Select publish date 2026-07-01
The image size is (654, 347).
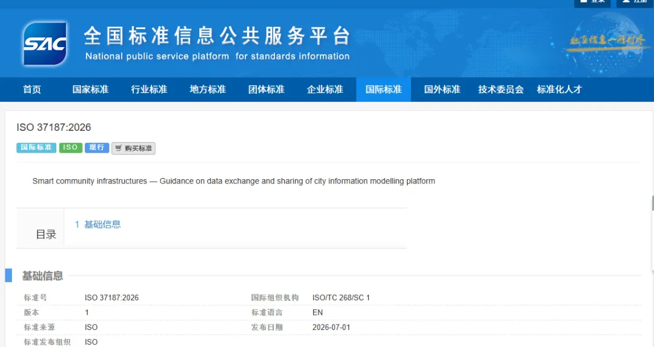click(x=331, y=328)
